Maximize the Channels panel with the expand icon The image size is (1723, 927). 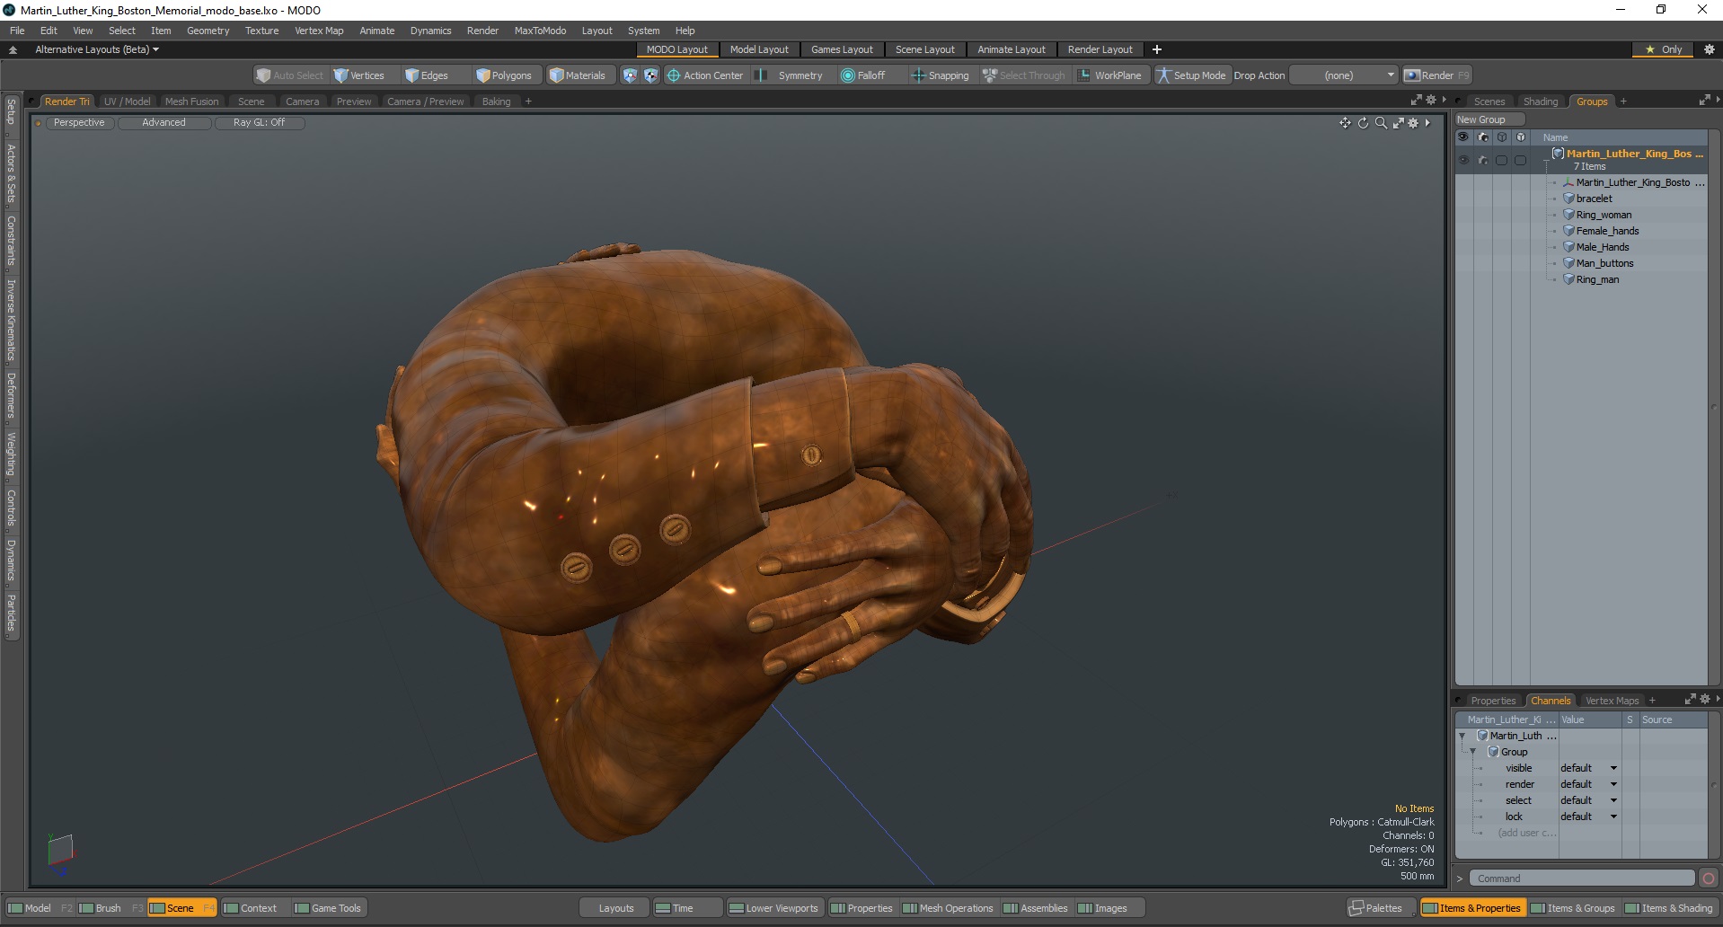coord(1690,700)
